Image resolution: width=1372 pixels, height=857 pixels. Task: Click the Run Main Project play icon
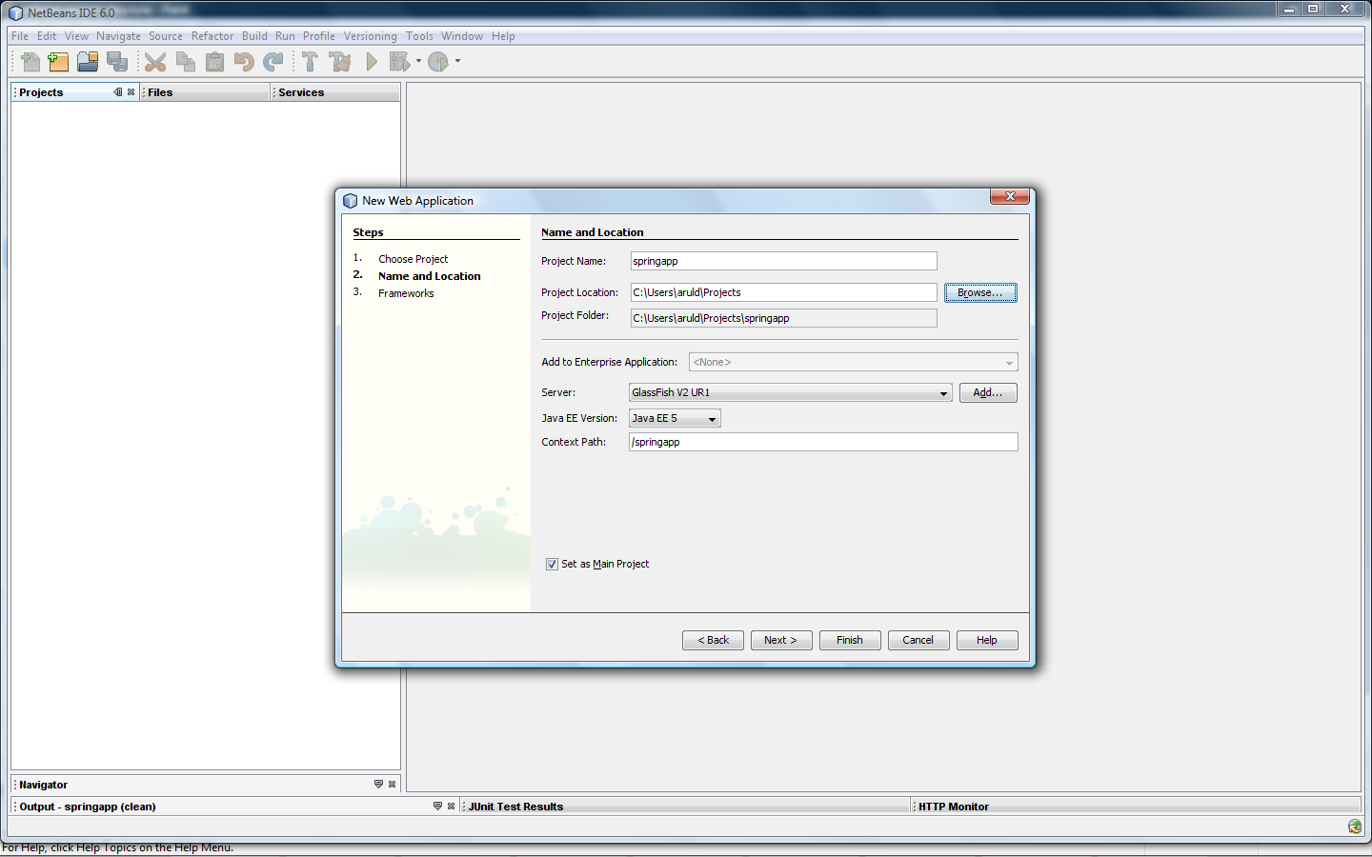point(372,62)
